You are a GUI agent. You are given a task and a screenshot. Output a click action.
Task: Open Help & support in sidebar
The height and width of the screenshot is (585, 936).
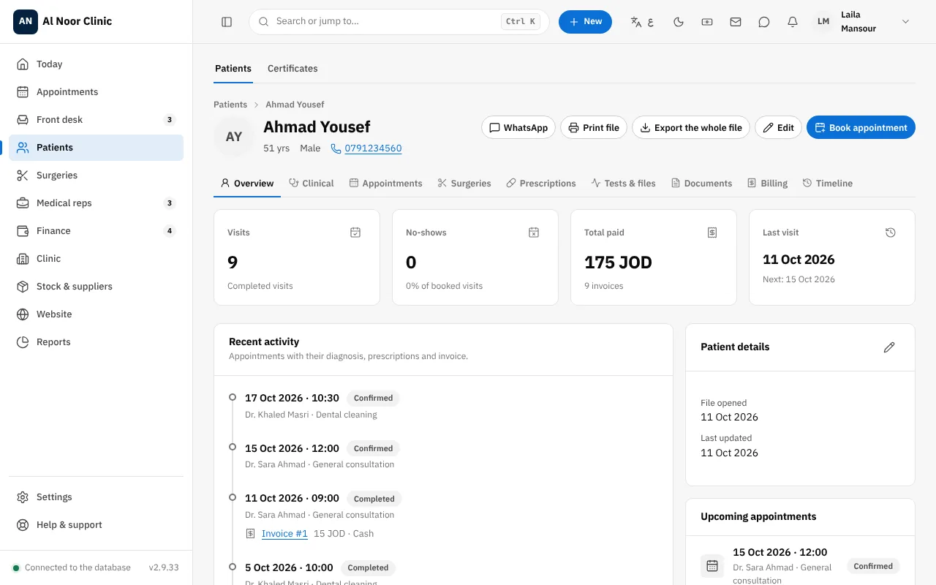coord(96,525)
